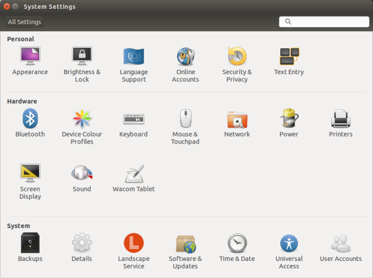Open Device Colour Profiles
373x278 pixels.
click(82, 118)
